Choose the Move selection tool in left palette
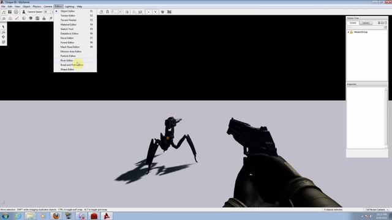The height and width of the screenshot is (220, 392). coord(3,32)
